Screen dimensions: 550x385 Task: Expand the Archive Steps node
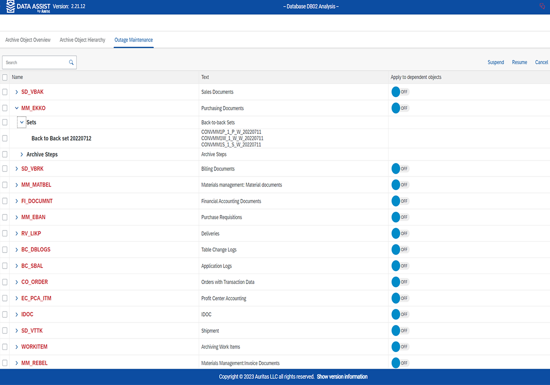click(x=21, y=154)
